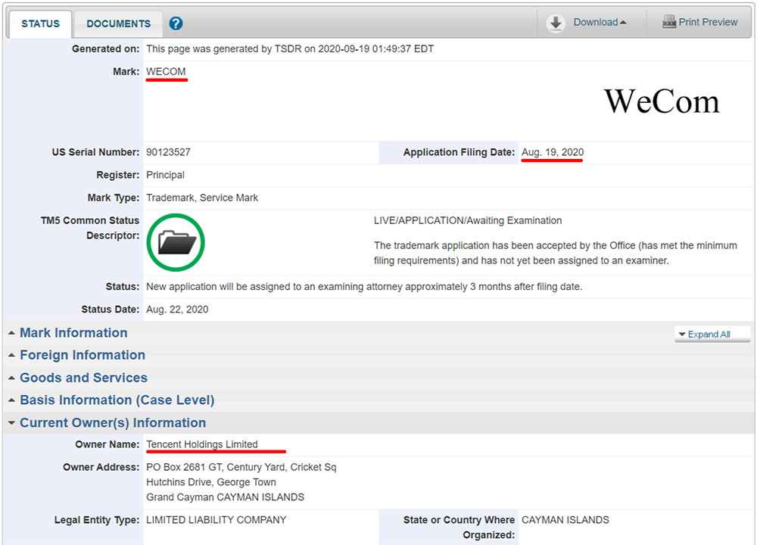Switch to the DOCUMENTS tab
Image resolution: width=757 pixels, height=545 pixels.
point(118,23)
